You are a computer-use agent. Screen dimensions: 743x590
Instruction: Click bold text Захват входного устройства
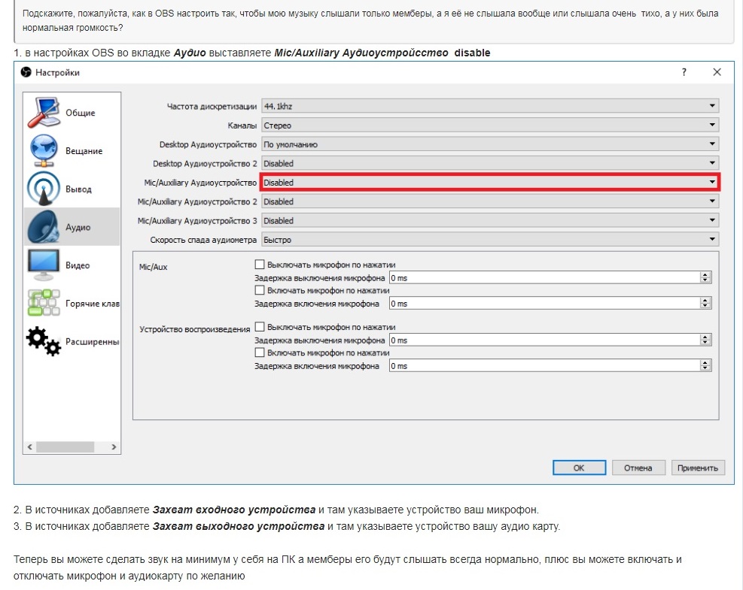coord(234,510)
